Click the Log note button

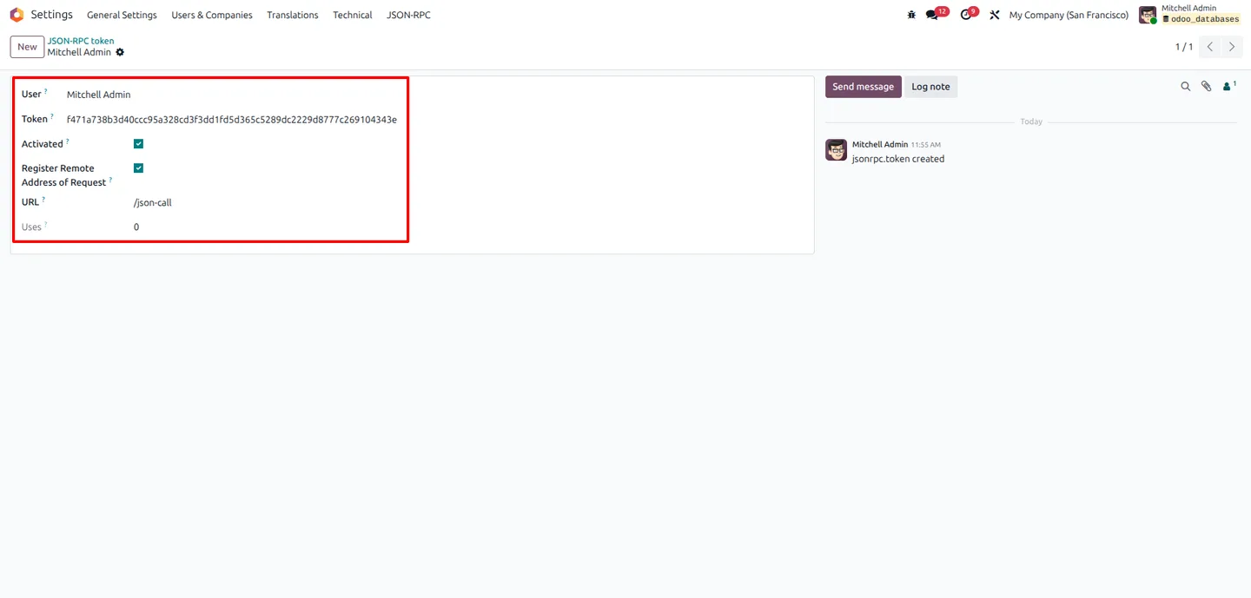pyautogui.click(x=930, y=87)
